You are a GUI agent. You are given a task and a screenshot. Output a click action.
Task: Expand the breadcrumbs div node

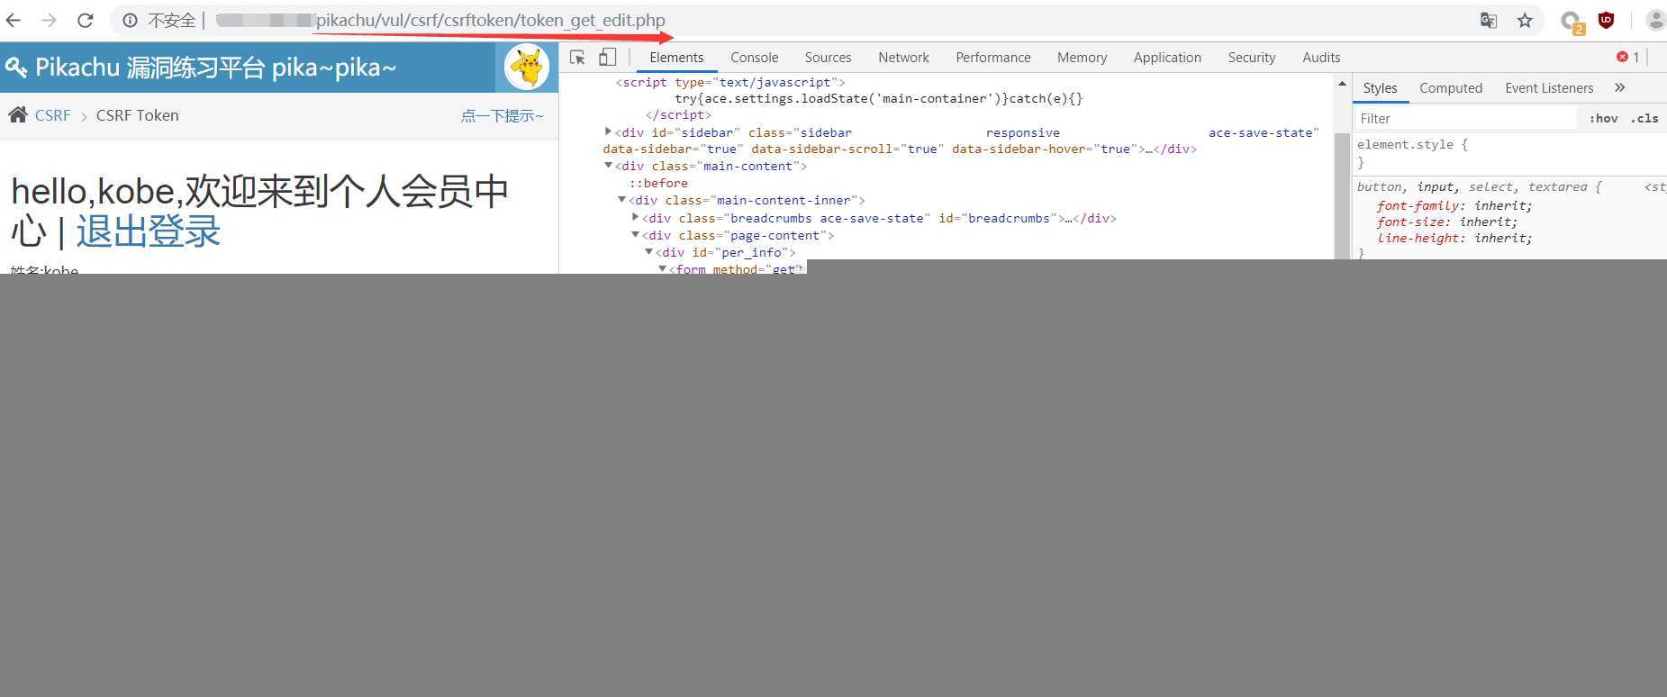[x=635, y=217]
